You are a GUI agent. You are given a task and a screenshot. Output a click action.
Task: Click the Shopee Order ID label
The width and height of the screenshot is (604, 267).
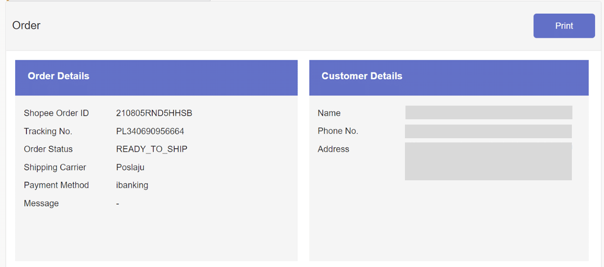56,113
